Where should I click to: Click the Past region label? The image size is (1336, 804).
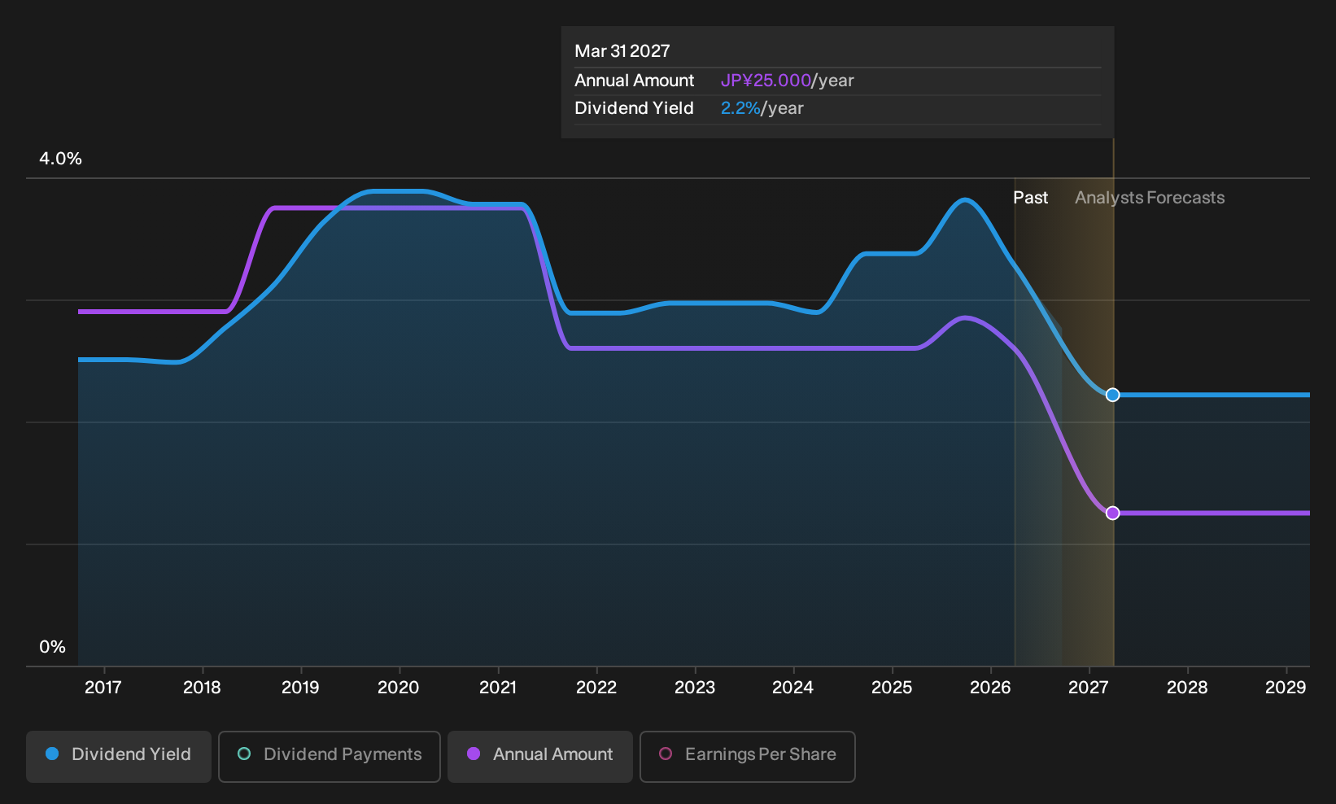1030,198
